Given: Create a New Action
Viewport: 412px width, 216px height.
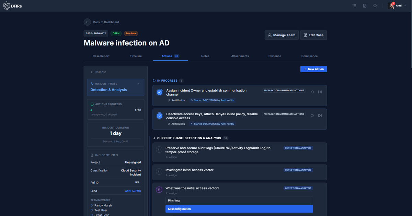Looking at the screenshot, I should 313,69.
